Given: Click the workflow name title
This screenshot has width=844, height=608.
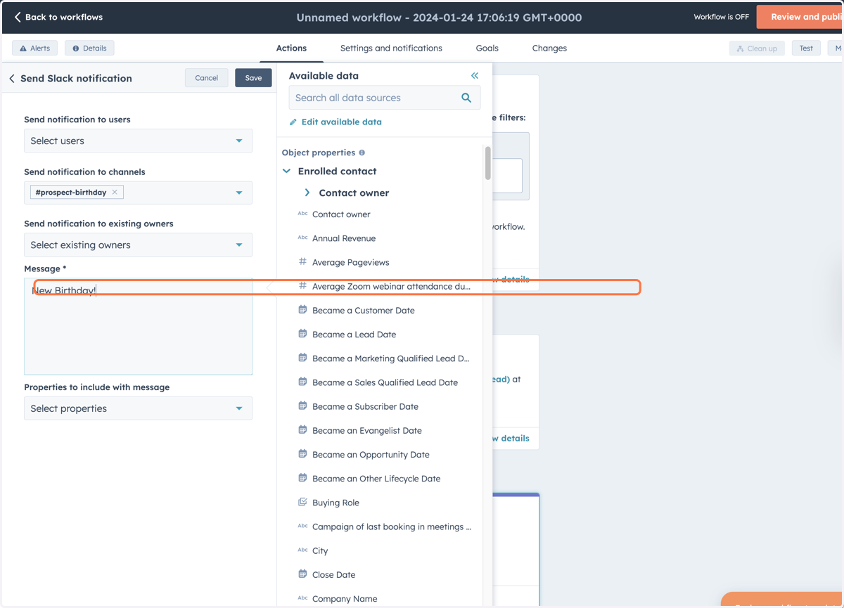Looking at the screenshot, I should coord(439,18).
